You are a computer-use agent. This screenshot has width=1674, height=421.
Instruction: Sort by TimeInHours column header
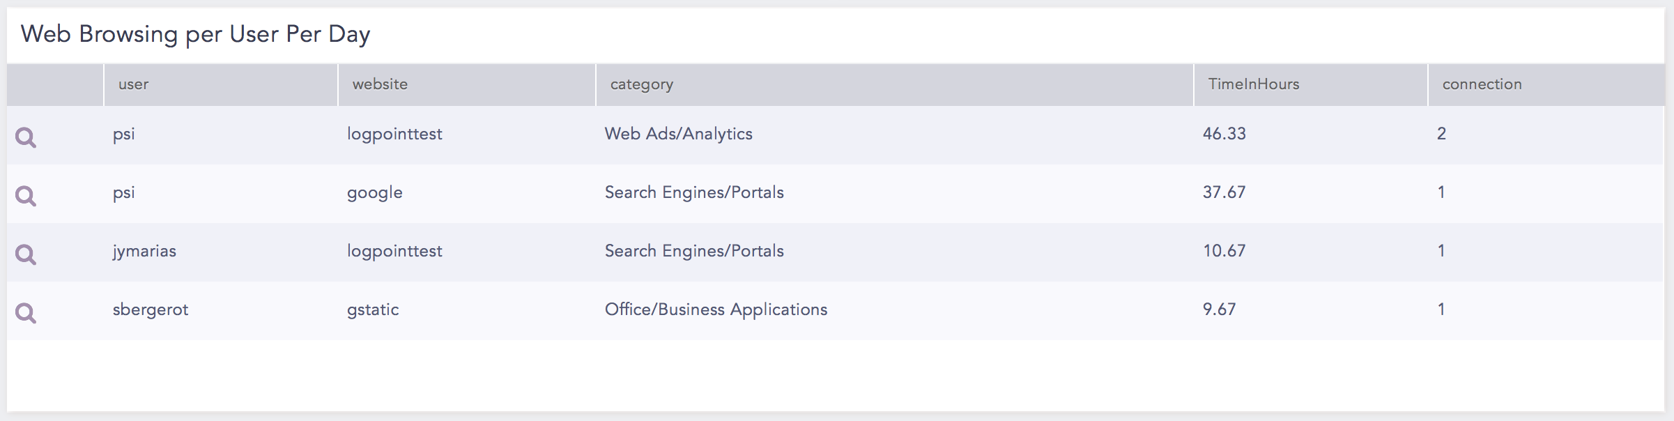1253,84
